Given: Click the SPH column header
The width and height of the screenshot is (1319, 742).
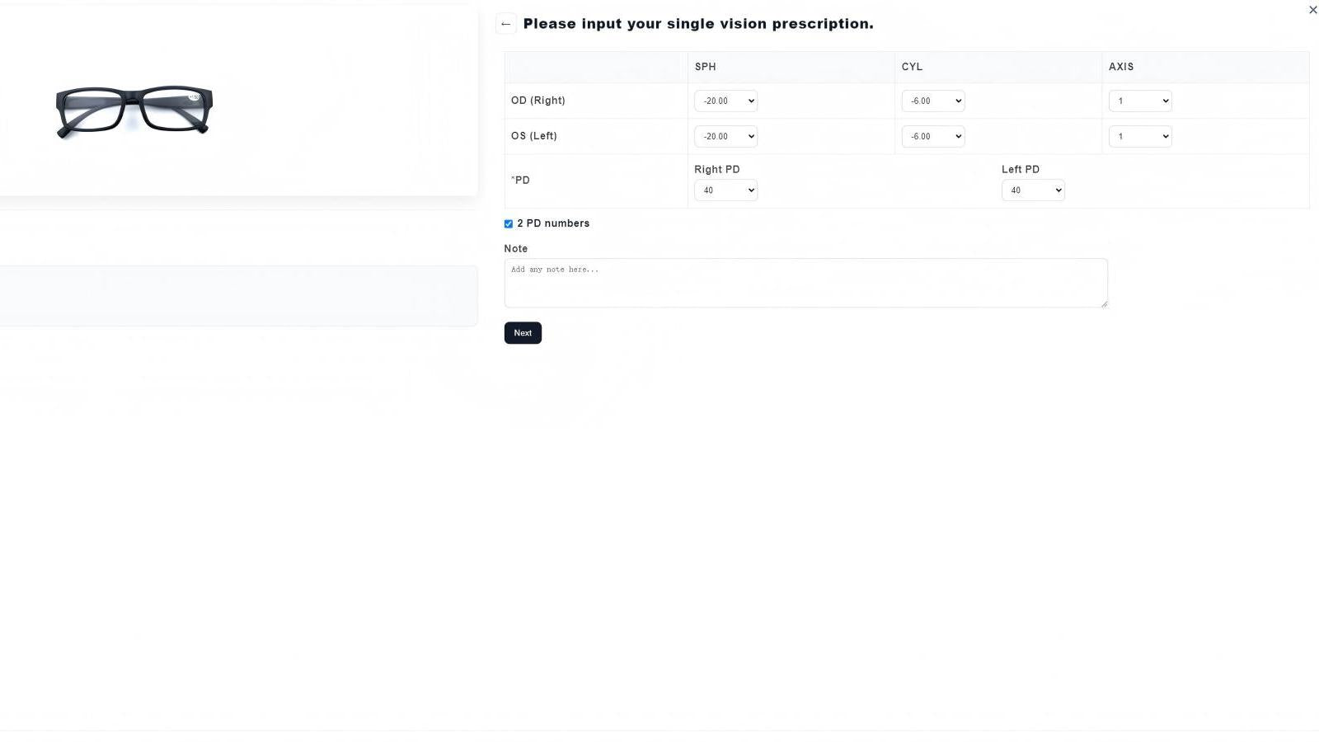Looking at the screenshot, I should coord(705,67).
